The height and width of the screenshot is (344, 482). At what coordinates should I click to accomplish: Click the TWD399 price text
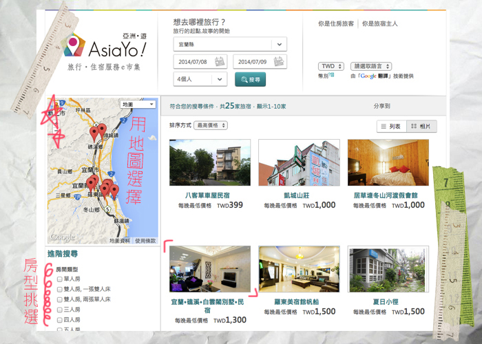pos(230,205)
